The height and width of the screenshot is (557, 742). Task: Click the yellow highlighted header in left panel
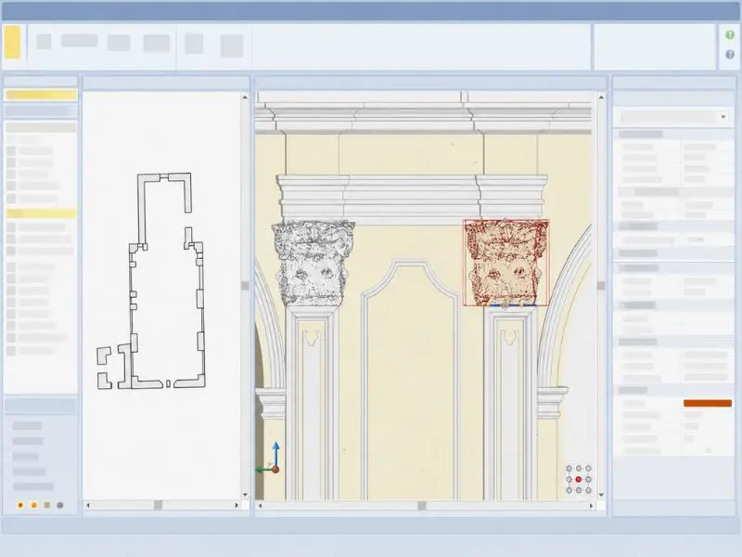pos(41,95)
